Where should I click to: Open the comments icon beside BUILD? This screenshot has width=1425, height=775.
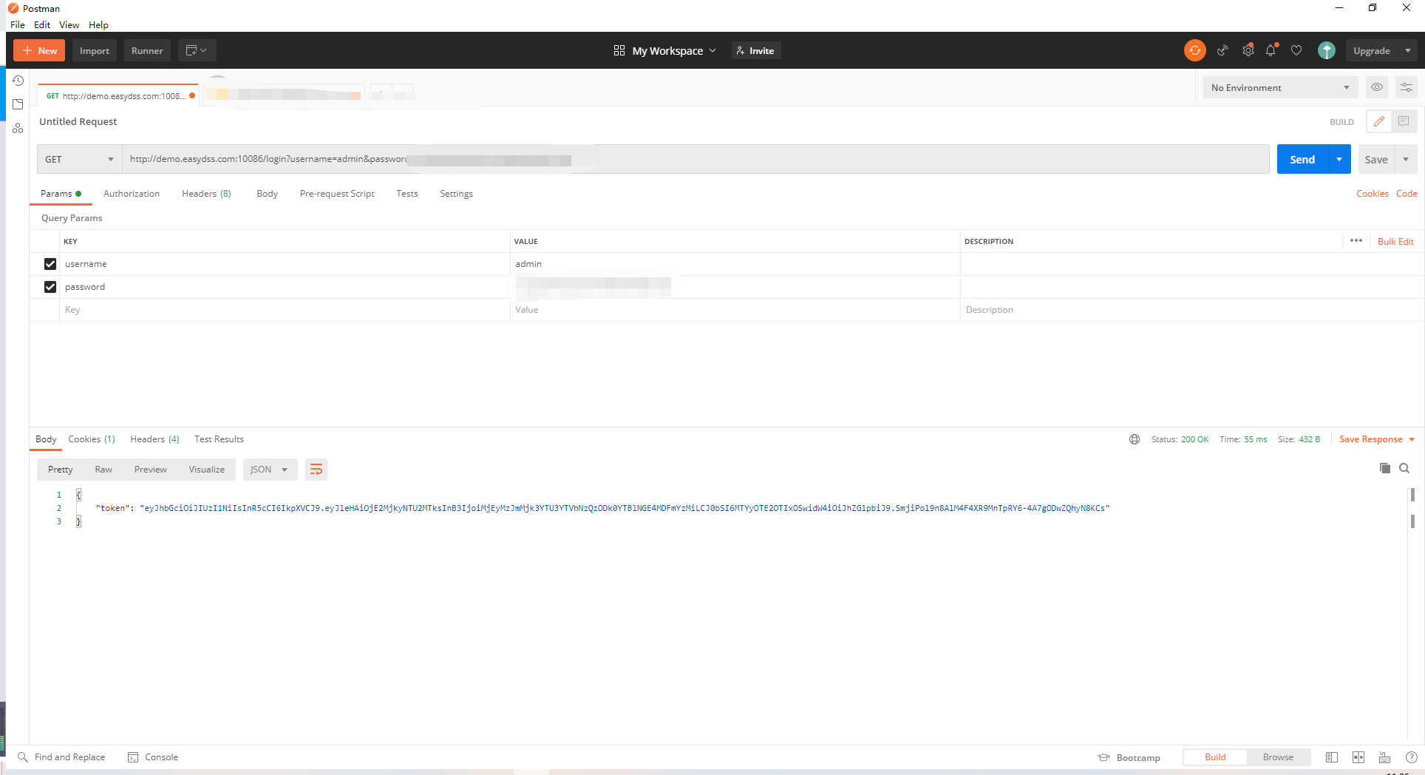(x=1404, y=121)
